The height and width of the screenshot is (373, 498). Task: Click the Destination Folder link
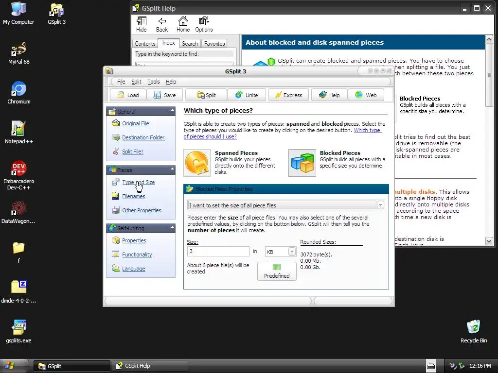(143, 137)
